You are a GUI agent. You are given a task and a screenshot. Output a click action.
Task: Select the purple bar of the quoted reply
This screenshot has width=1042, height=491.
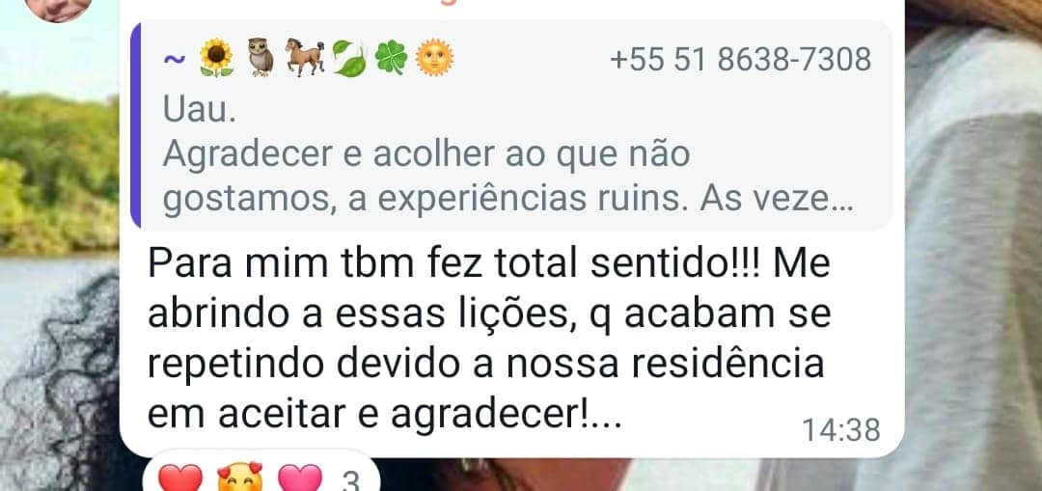pos(136,125)
